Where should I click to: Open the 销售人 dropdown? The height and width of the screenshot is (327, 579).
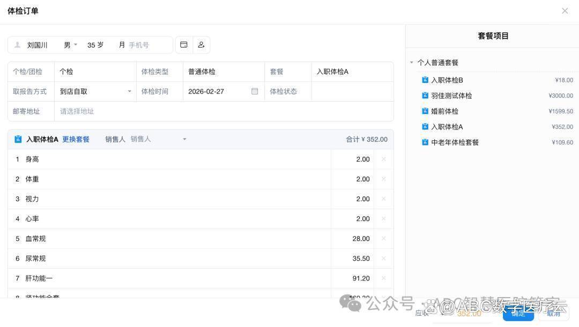pyautogui.click(x=158, y=139)
